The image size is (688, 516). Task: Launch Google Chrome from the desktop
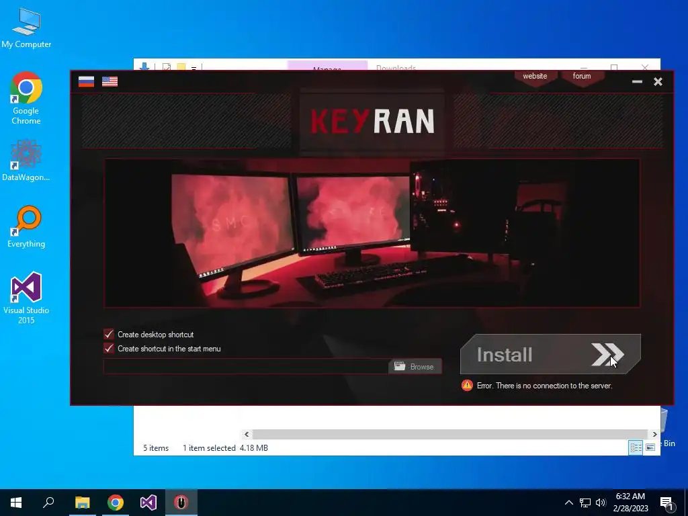pos(26,98)
